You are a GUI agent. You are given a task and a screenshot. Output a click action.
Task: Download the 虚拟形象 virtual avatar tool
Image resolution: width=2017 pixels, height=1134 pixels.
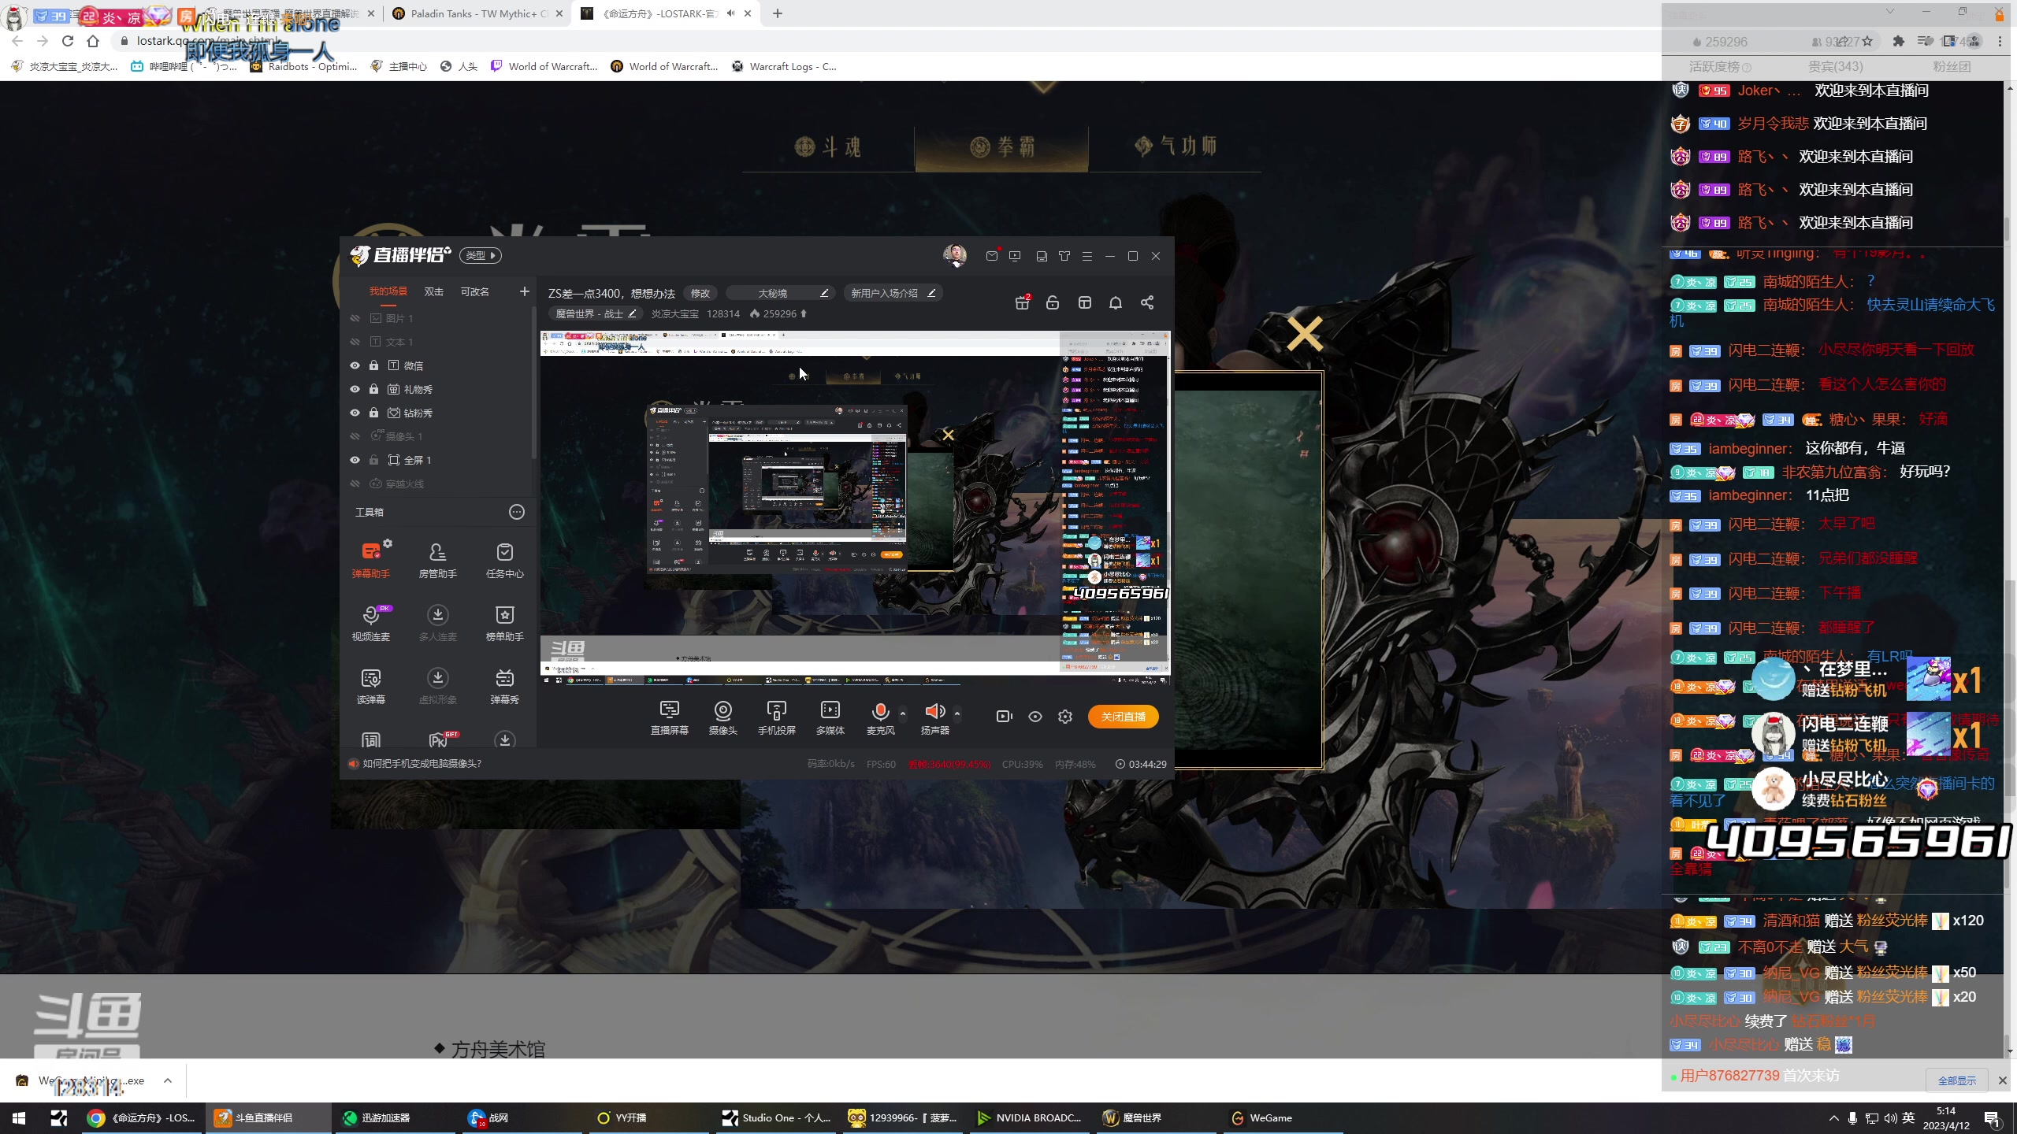click(x=438, y=686)
